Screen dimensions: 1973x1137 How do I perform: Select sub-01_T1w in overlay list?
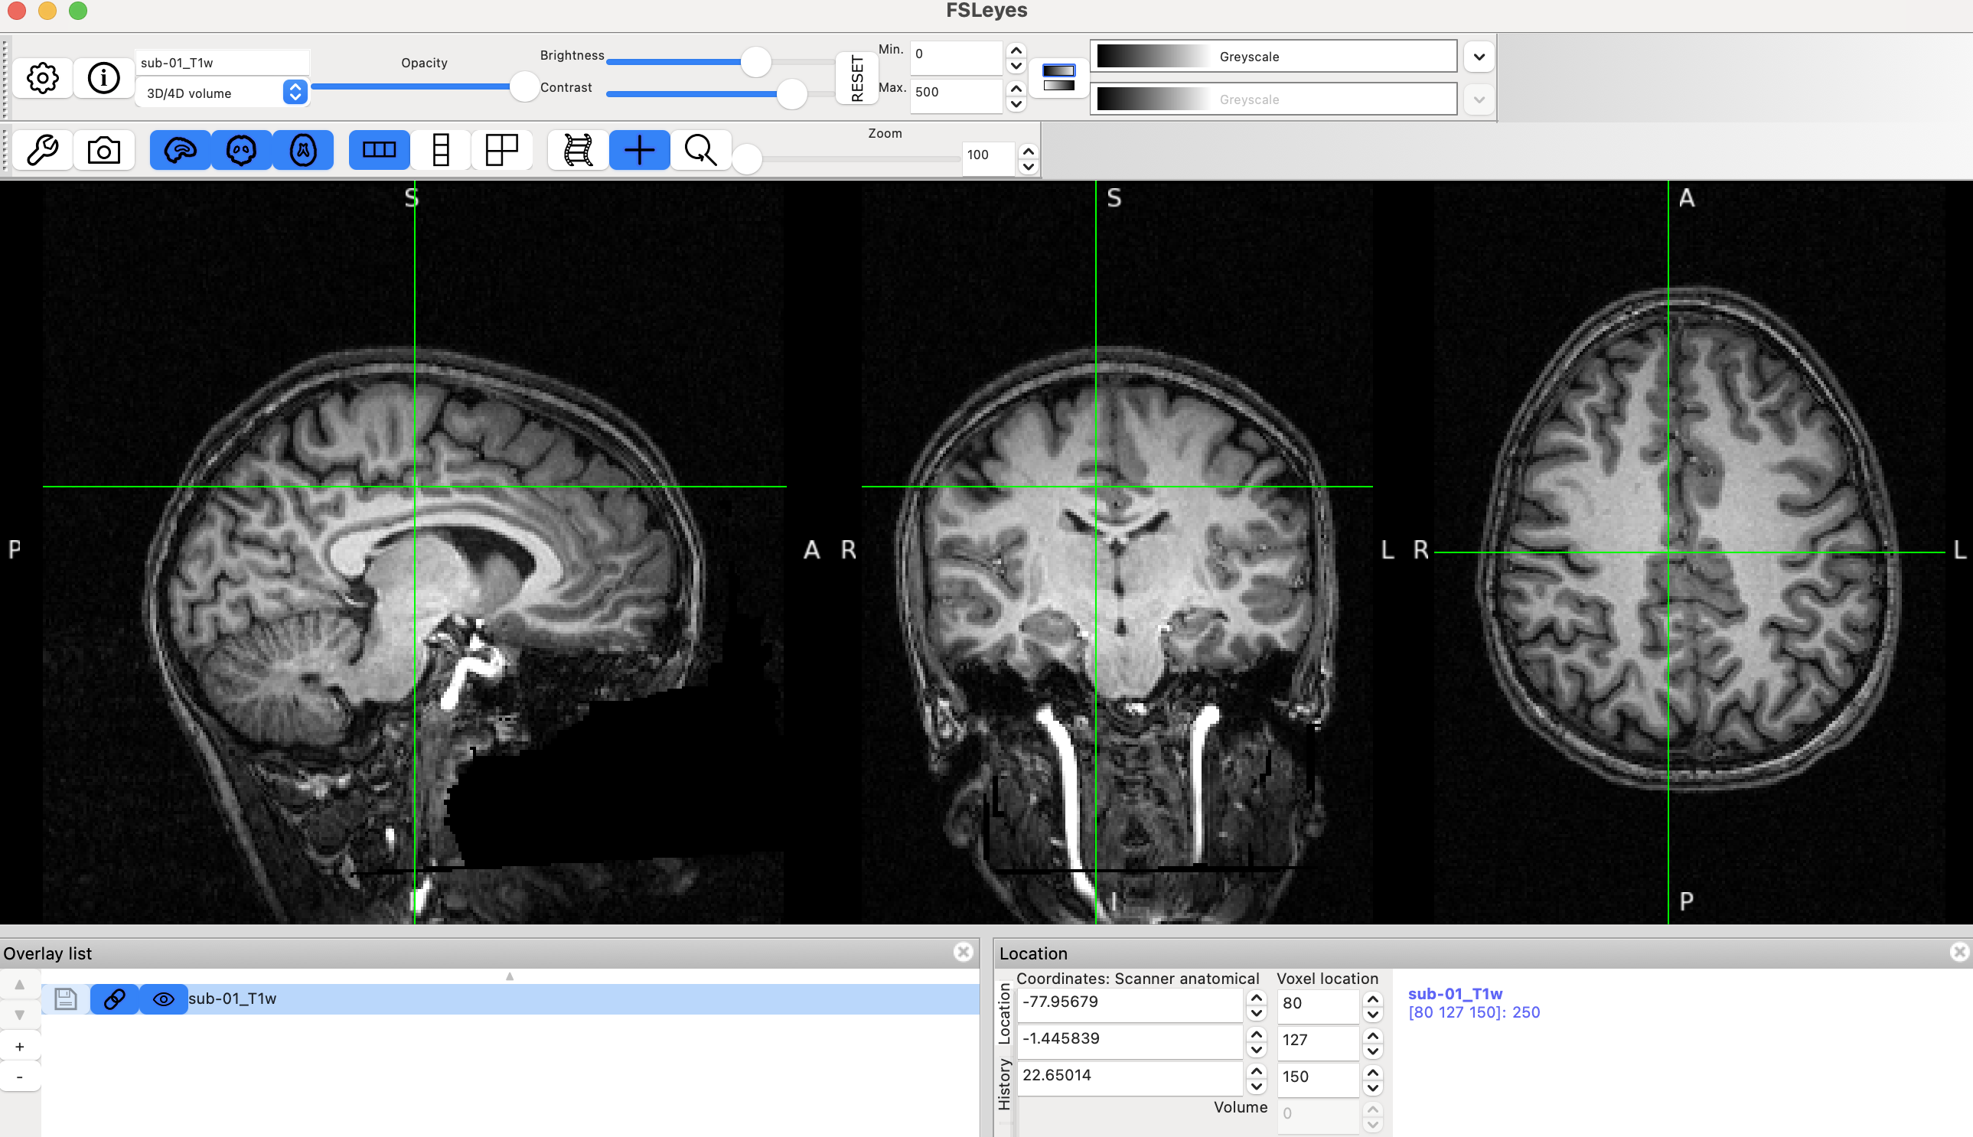point(510,999)
